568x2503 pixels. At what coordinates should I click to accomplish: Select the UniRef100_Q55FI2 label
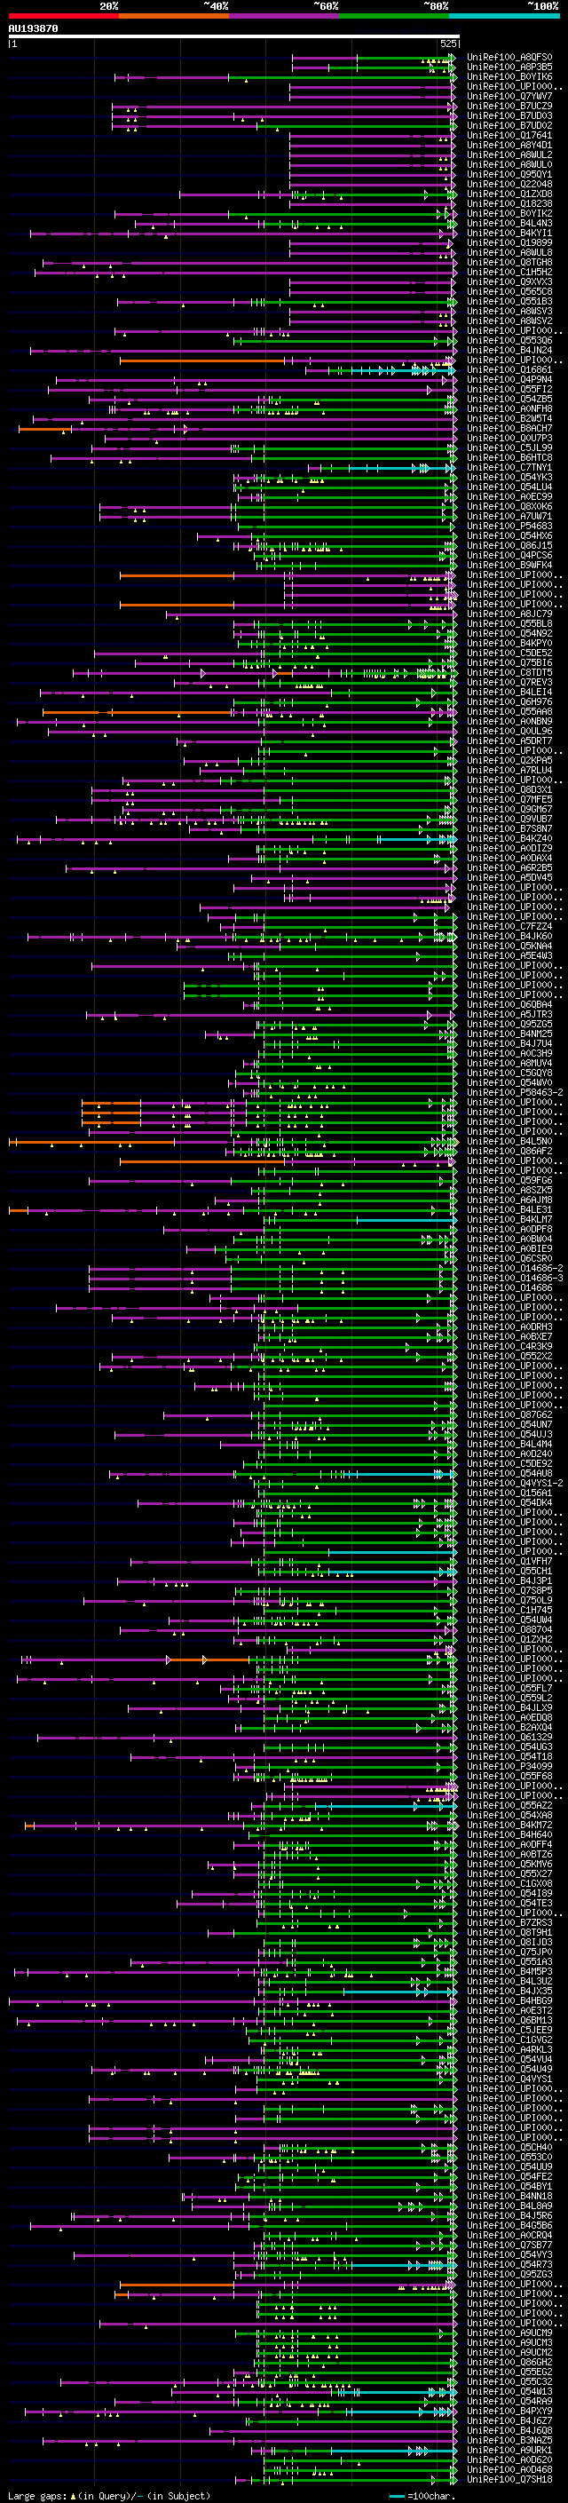(x=509, y=390)
